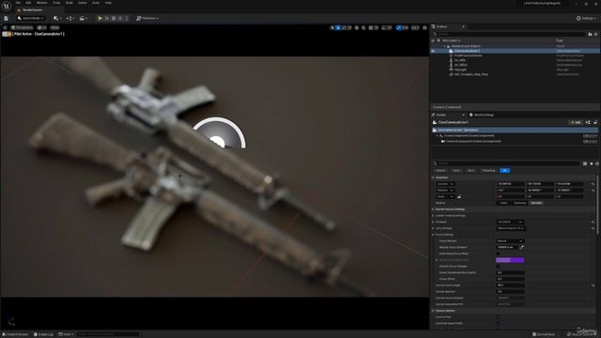The height and width of the screenshot is (338, 601).
Task: Click the Perspective viewport button
Action: click(22, 27)
